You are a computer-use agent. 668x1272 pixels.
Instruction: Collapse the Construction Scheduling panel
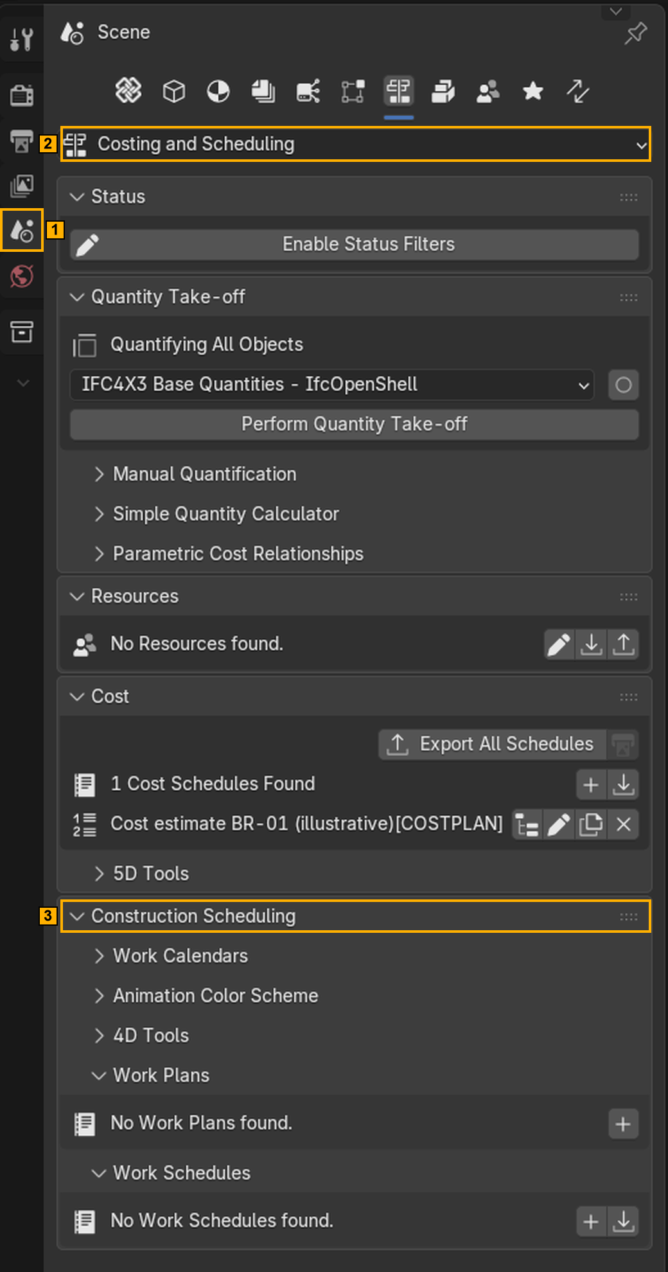355,916
